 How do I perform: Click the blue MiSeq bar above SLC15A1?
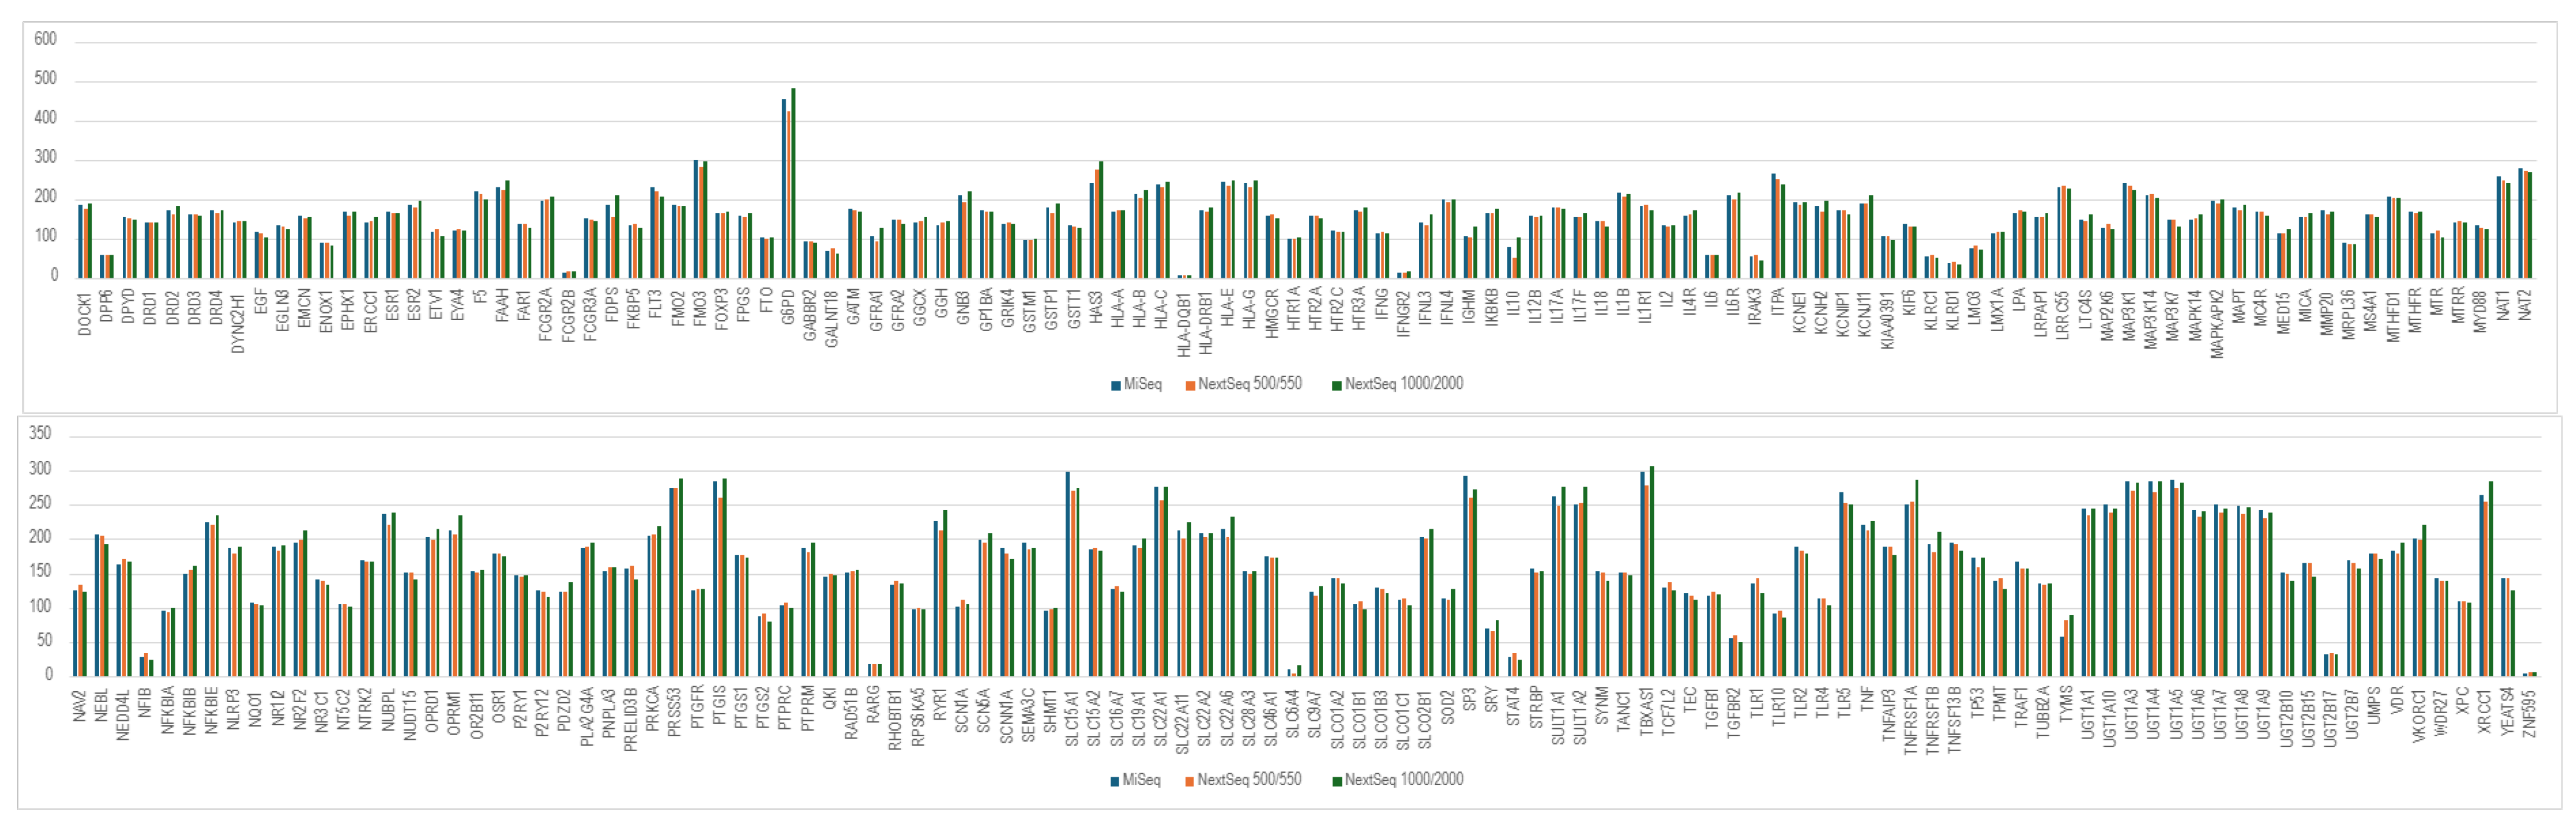[x=1067, y=574]
